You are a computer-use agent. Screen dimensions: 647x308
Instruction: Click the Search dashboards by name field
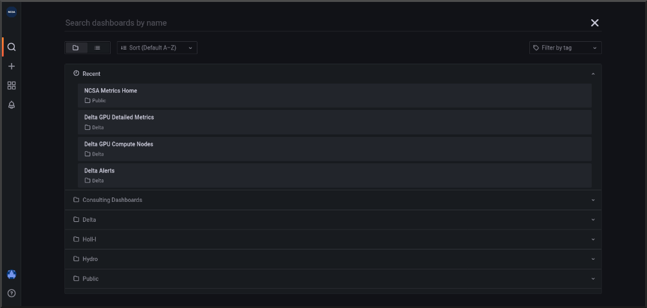[322, 23]
